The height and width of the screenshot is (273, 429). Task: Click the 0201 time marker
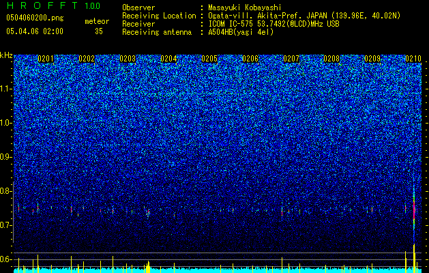point(46,59)
